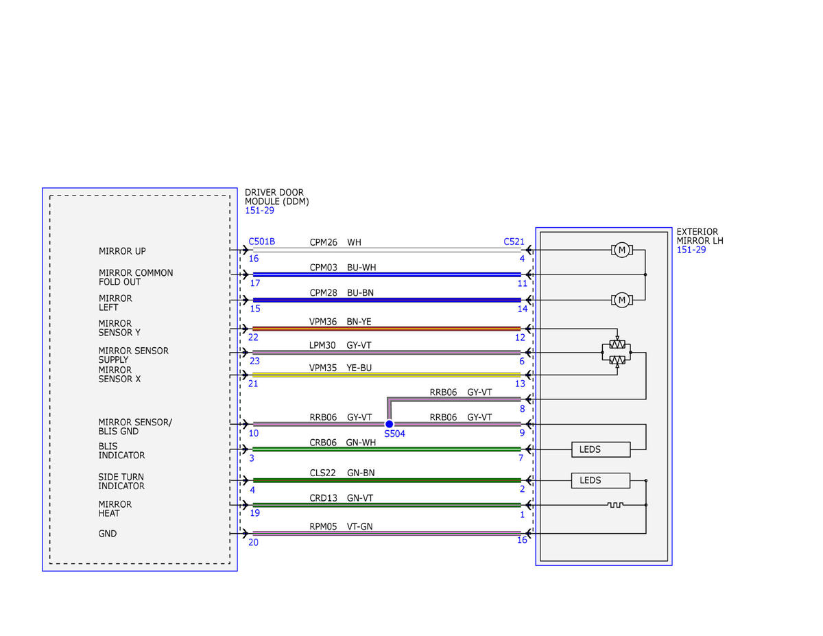
Task: Click the motor symbol on the MIRROR UP circuit
Action: [x=622, y=250]
